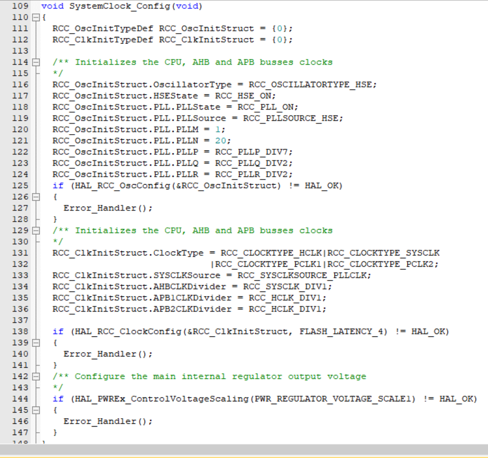This screenshot has height=458, width=488.
Task: Click RCC_PLLSOURCE_HSE value
Action: point(291,118)
